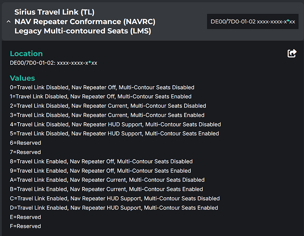This screenshot has height=236, width=304.
Task: Click the Location heading
Action: click(x=26, y=53)
